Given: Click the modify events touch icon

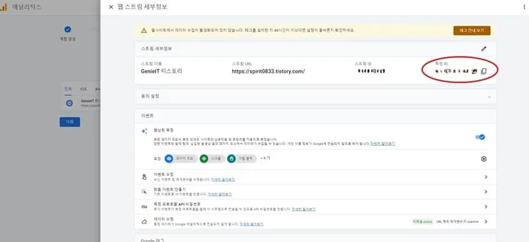Looking at the screenshot, I should (144, 177).
